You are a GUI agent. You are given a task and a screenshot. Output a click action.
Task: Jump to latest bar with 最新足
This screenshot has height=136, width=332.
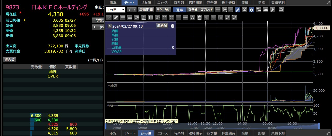point(162,25)
